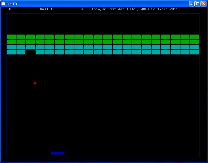Click the blue paddle at the bottom
Screen dimensions: 208x163
[58, 152]
